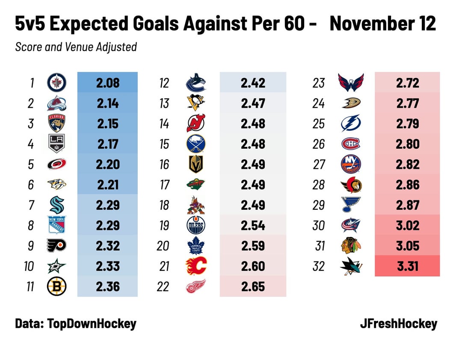
Task: Click the Florida Panthers logo
Action: pos(56,124)
